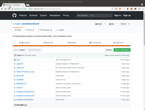145x110 pixels.
Task: Switch to the Issues tab
Action: pos(29,30)
